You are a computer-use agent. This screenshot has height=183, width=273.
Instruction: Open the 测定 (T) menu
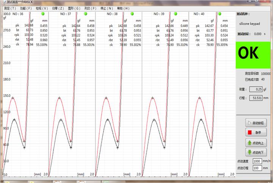(10, 8)
